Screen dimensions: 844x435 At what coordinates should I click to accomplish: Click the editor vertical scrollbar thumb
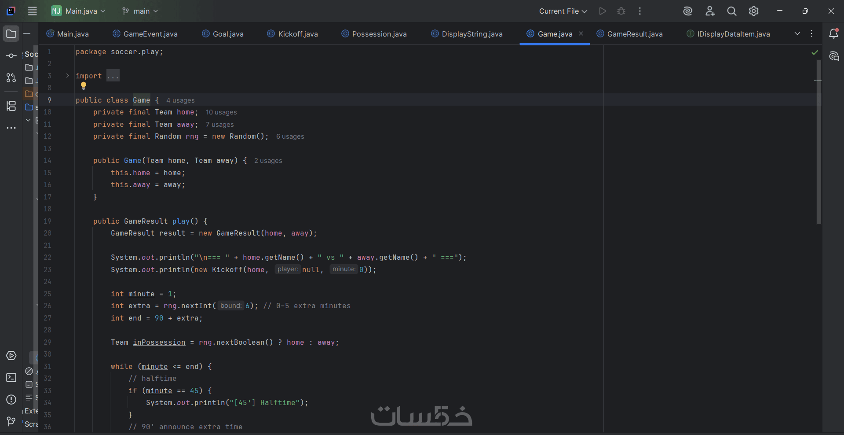tap(818, 142)
